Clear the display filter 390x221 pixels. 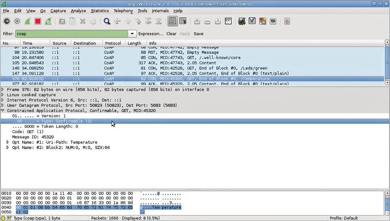point(171,34)
